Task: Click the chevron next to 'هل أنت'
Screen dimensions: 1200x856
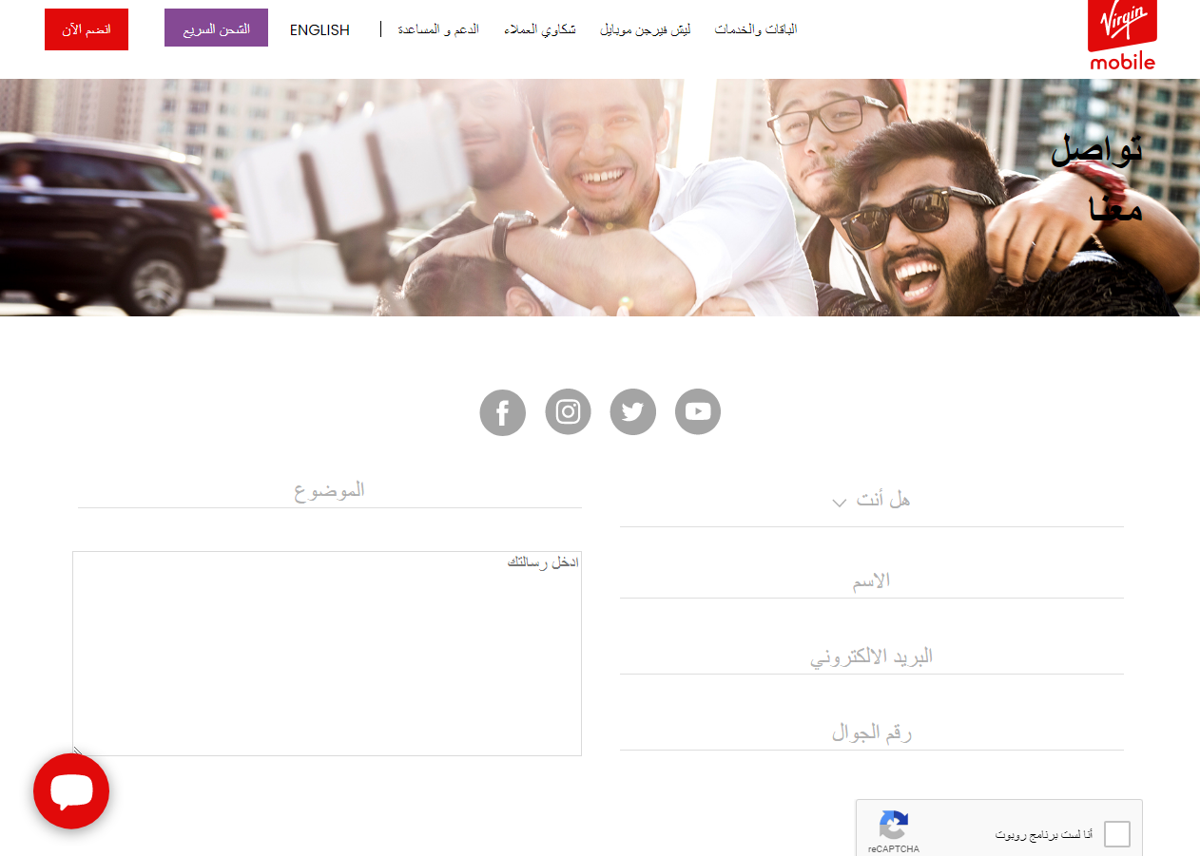Action: coord(839,503)
